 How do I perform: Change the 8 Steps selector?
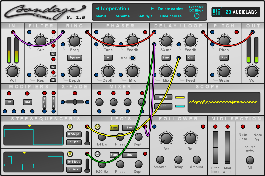click(74, 134)
